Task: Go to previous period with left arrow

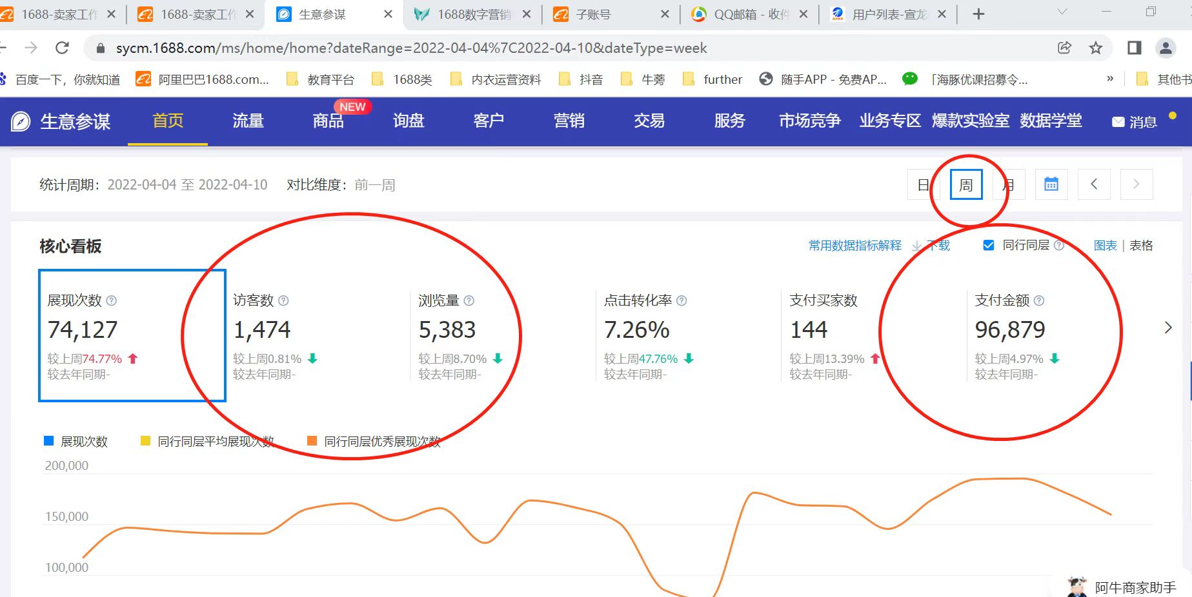Action: tap(1094, 184)
